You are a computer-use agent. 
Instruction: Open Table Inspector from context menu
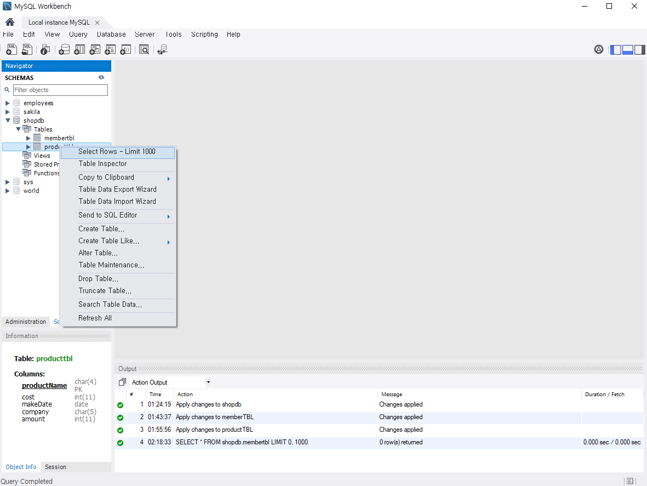click(118, 164)
